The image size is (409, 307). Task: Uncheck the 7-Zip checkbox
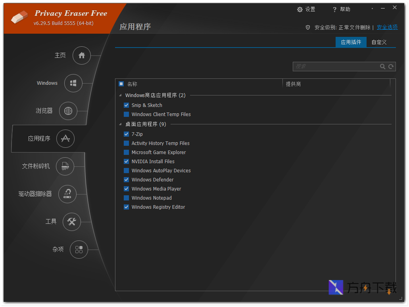point(126,134)
